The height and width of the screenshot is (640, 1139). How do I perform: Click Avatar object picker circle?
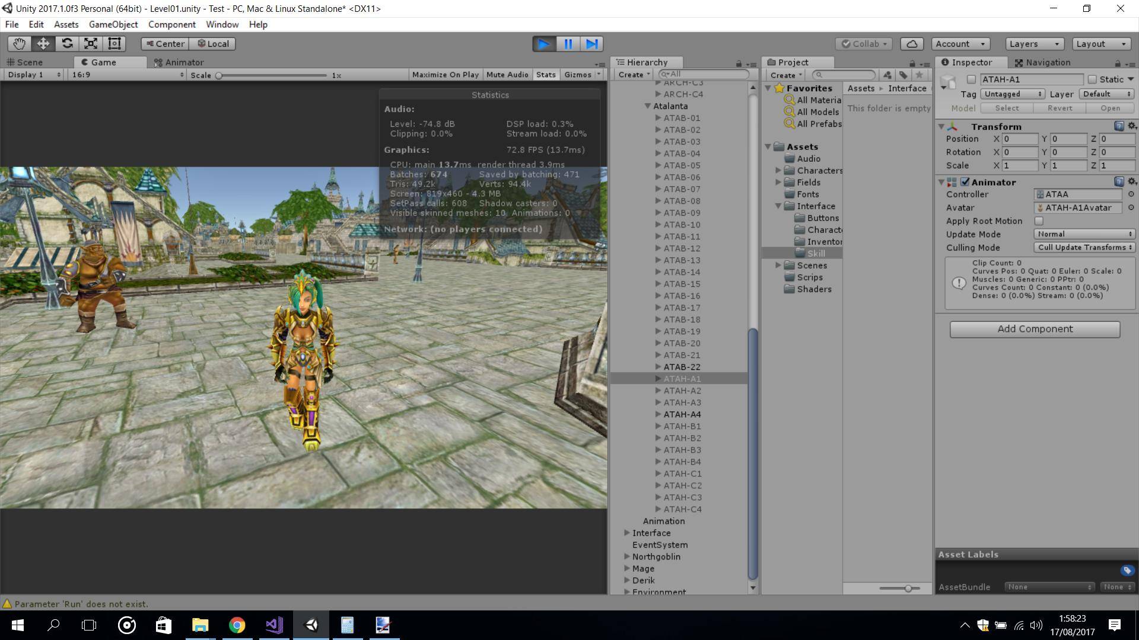click(1131, 207)
